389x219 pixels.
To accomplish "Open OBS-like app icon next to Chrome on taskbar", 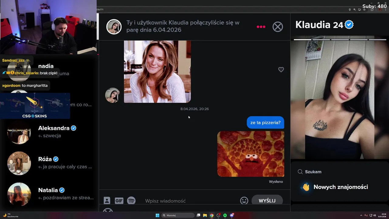I will point(218,215).
